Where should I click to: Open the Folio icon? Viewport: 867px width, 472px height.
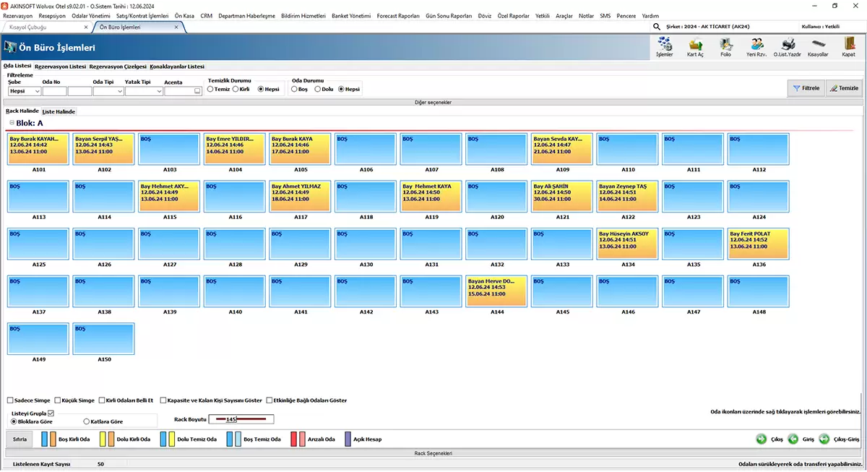point(725,45)
